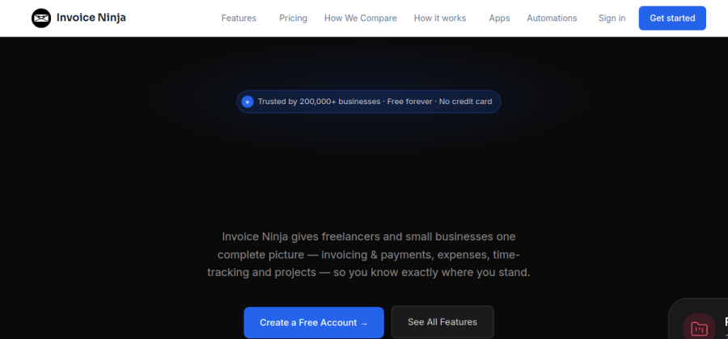This screenshot has height=339, width=728.
Task: Open the Features menu
Action: pos(239,18)
